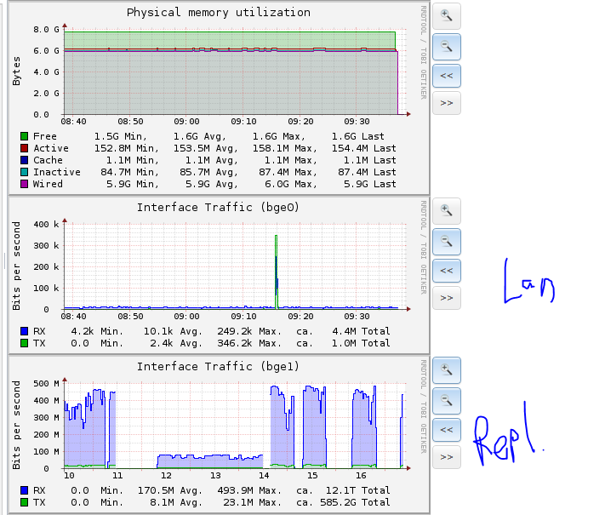The image size is (605, 515).
Task: Click the "1.1M Avg" Cache value
Action: 211,160
